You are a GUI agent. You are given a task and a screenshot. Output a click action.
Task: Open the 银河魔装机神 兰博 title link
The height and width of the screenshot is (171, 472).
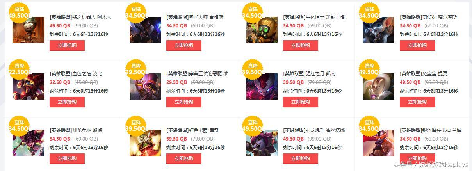tap(431, 130)
